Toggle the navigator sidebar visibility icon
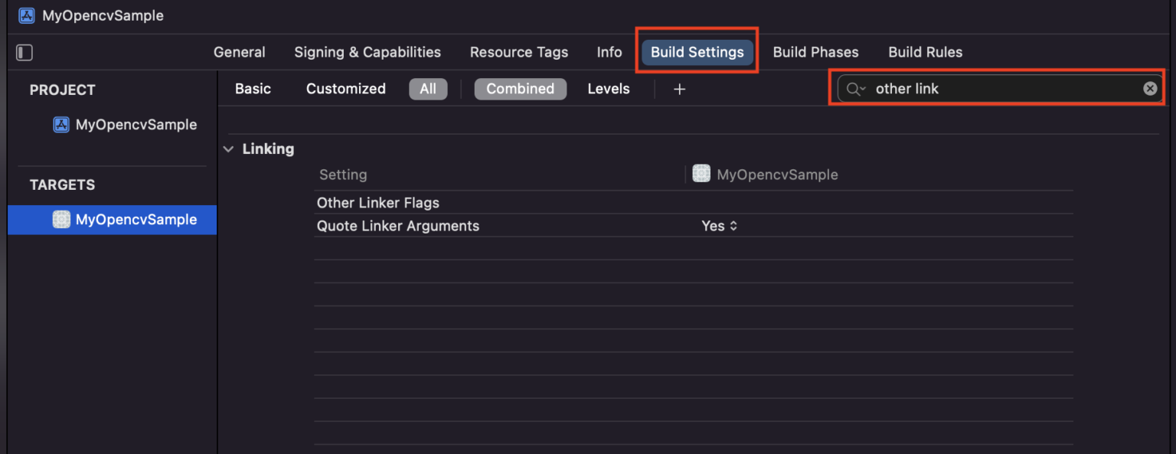 pos(24,52)
